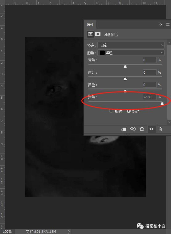Viewport: 171px width, 234px height.
Task: Click the 黄色 slider handle
Action: click(x=125, y=91)
